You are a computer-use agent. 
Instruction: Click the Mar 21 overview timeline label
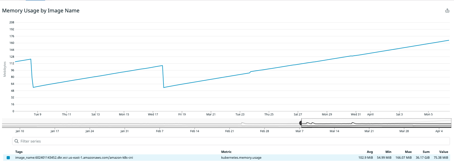click(x=369, y=131)
